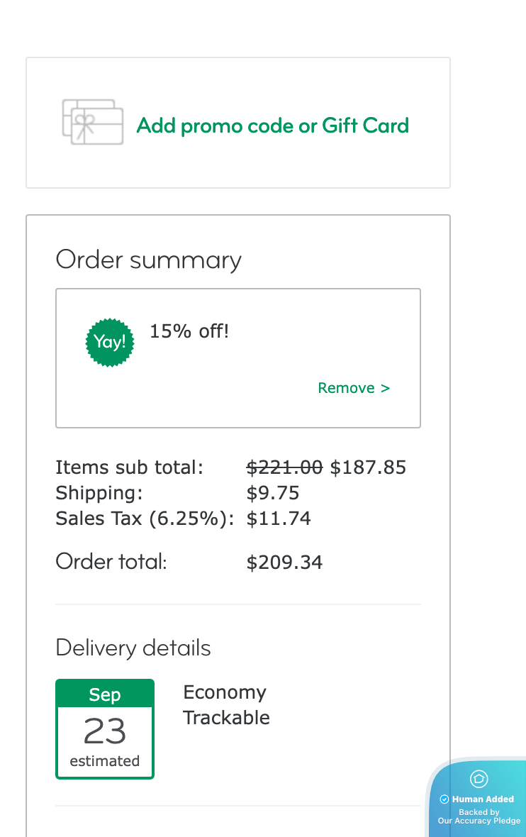This screenshot has width=526, height=837.
Task: Click the Delivery details heading
Action: (x=133, y=648)
